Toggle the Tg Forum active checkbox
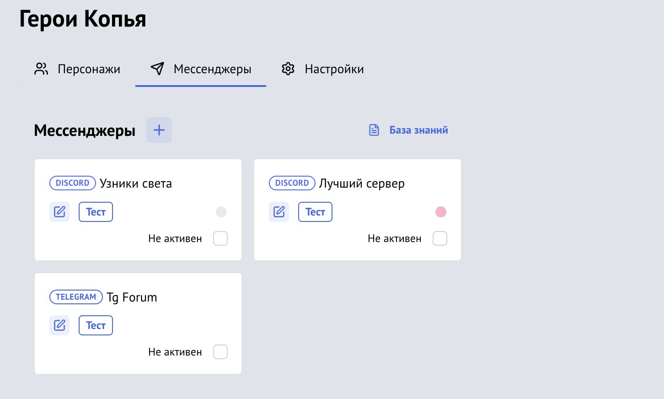 220,352
